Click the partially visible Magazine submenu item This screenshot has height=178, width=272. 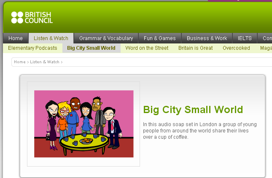pyautogui.click(x=266, y=48)
